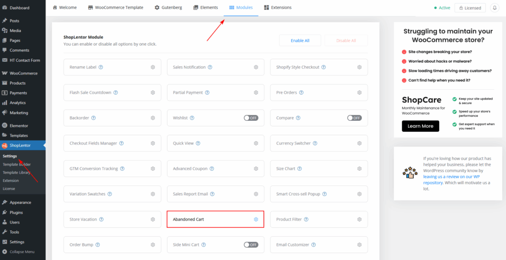
Task: Open settings gear for Shopify Style Checkout
Action: 359,67
